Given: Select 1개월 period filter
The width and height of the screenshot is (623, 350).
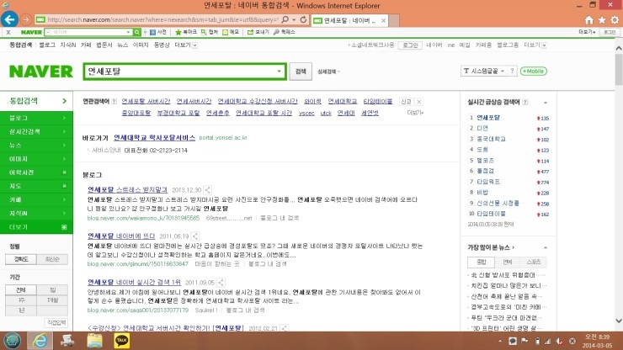Looking at the screenshot, I should pos(52,300).
